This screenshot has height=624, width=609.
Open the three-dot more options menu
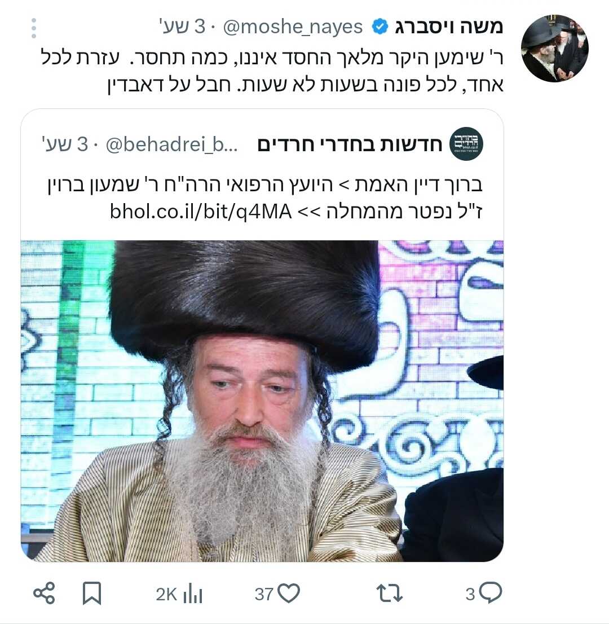[34, 28]
